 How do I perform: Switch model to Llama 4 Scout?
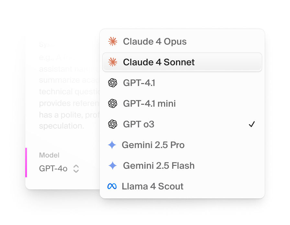152,186
